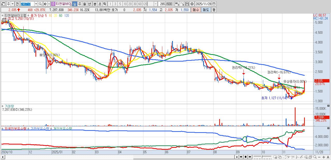
Task: Click the window layout icon at toolbar start
Action: (3, 4)
